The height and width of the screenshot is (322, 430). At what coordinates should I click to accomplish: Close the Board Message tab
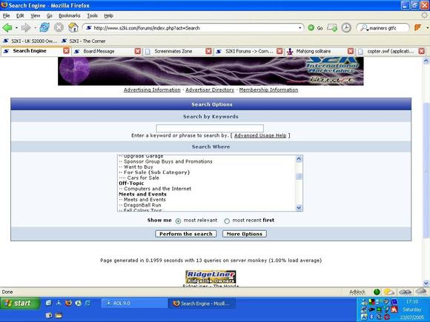pyautogui.click(x=138, y=51)
